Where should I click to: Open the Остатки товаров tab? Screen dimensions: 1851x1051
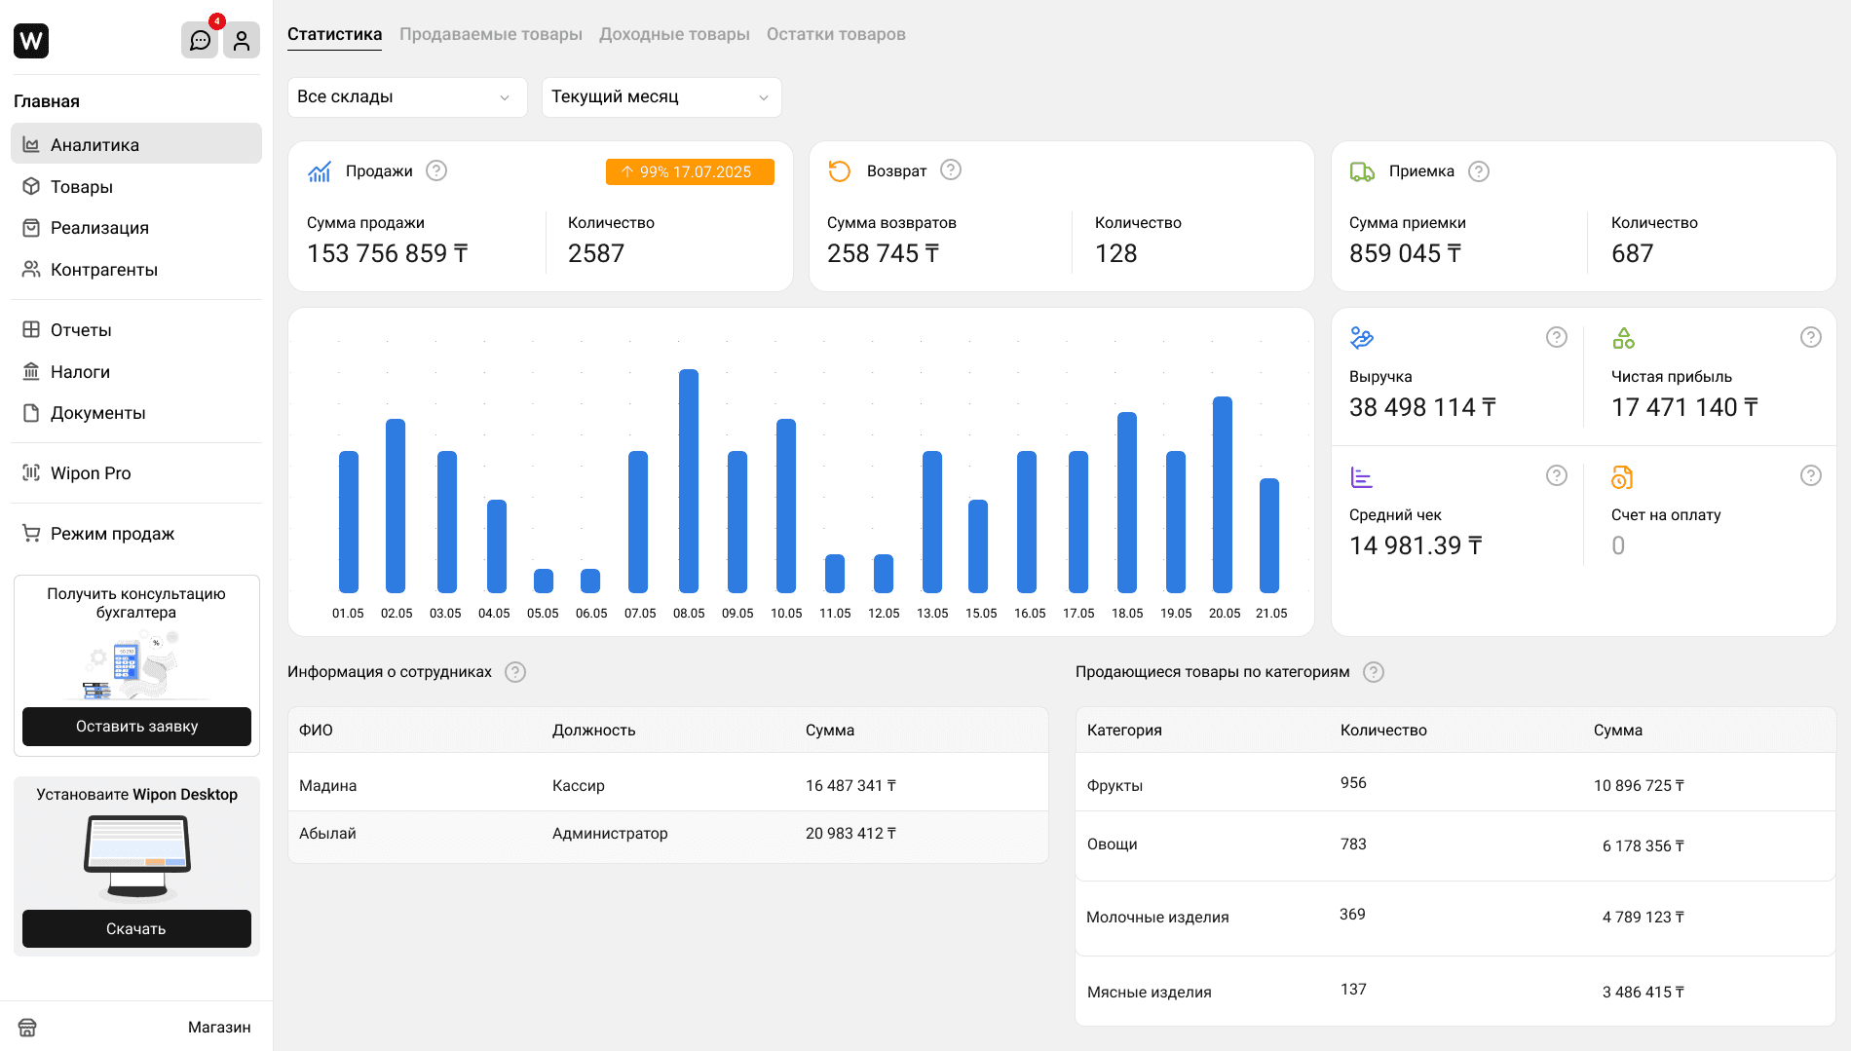(x=836, y=34)
